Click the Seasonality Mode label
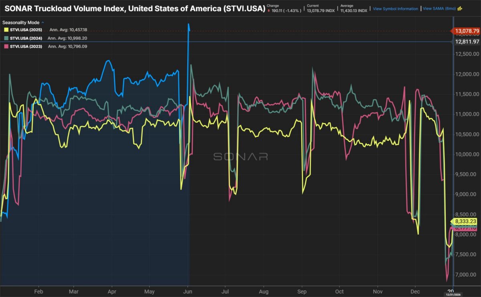This screenshot has height=297, width=481. pos(21,23)
